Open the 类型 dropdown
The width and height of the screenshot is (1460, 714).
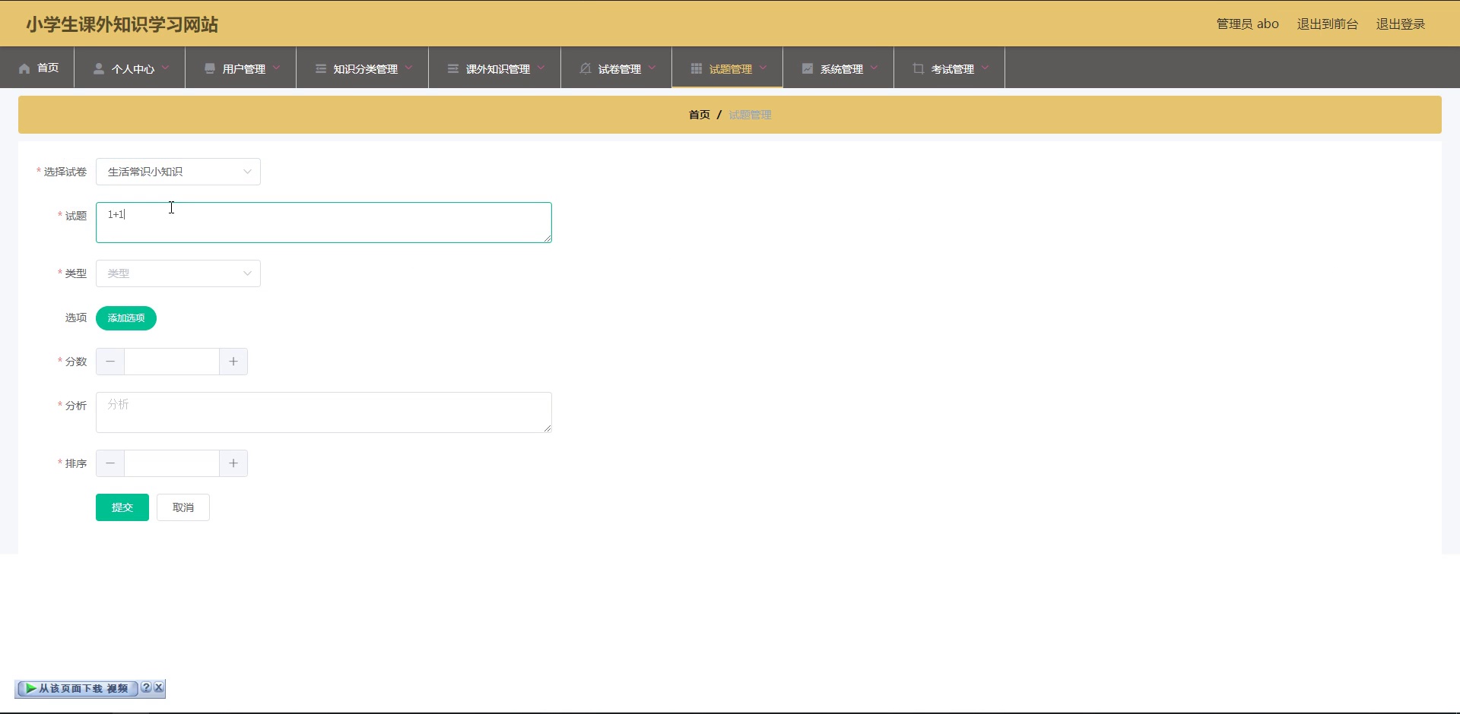(x=178, y=273)
